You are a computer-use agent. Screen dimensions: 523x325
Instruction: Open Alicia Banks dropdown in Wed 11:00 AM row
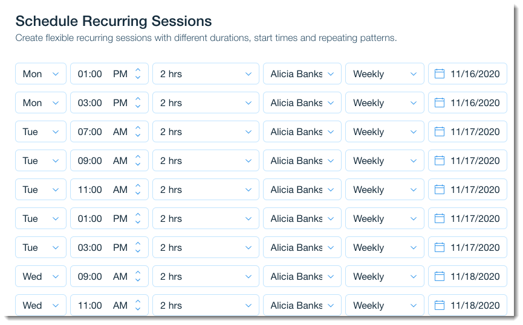tap(302, 305)
